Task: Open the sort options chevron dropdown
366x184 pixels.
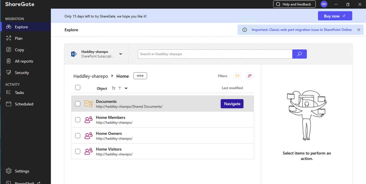Action: pos(126,88)
